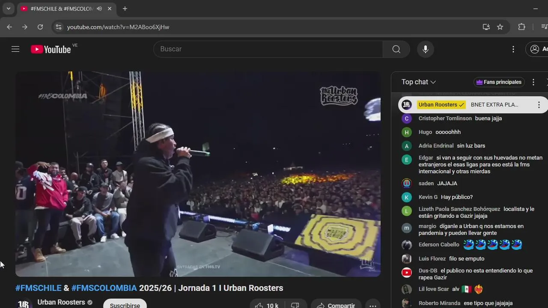The height and width of the screenshot is (308, 548).
Task: Click Ederson Cabello chat username
Action: point(439,245)
